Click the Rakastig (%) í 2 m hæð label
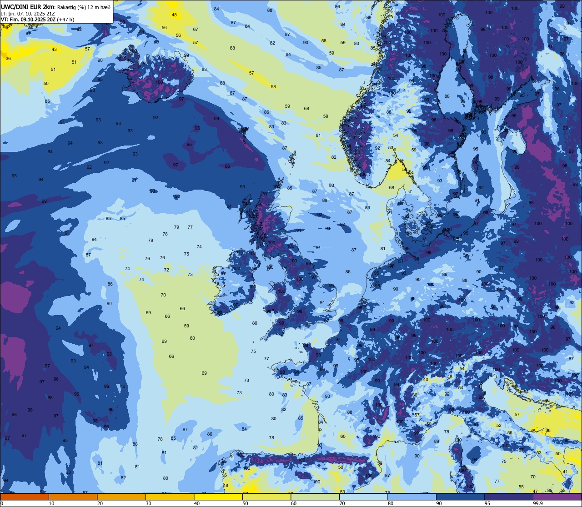This screenshot has width=582, height=507. [x=84, y=7]
